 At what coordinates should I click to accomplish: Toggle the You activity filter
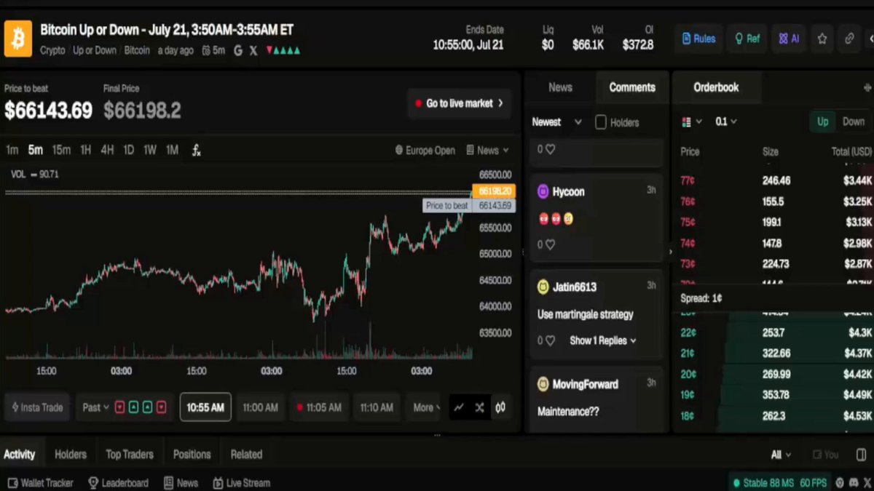pyautogui.click(x=825, y=455)
